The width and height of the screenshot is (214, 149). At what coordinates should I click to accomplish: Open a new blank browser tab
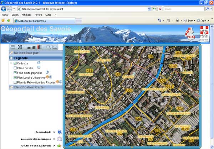79,21
